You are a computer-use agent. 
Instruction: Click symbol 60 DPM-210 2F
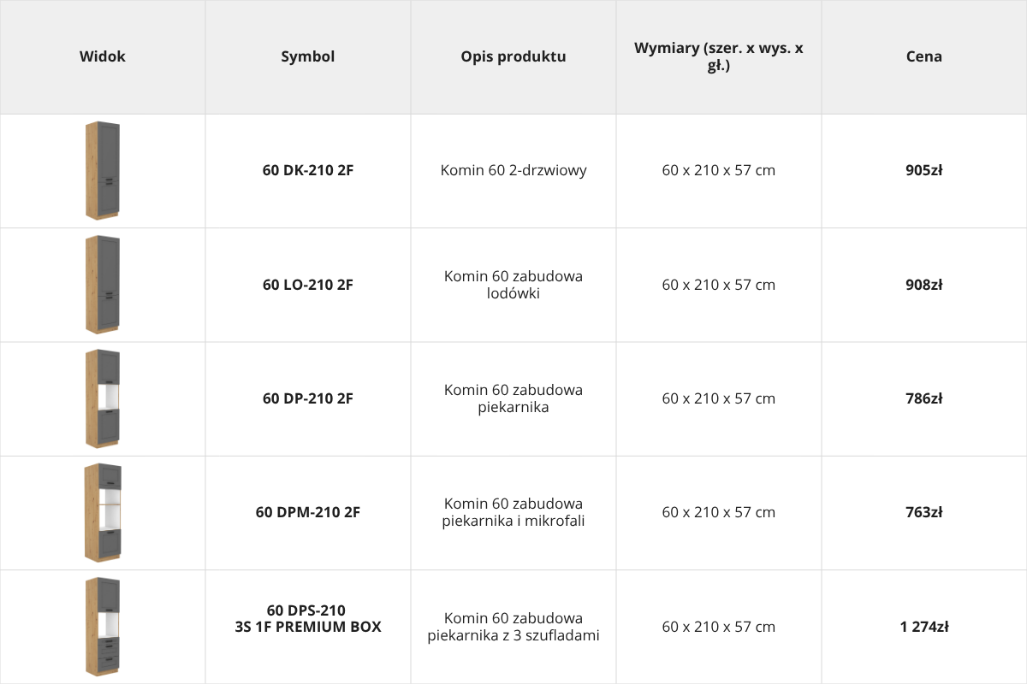[308, 512]
